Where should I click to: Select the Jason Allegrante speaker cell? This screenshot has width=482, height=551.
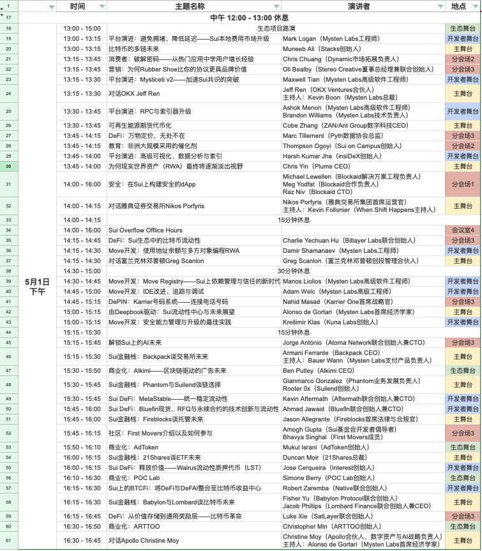coord(363,419)
